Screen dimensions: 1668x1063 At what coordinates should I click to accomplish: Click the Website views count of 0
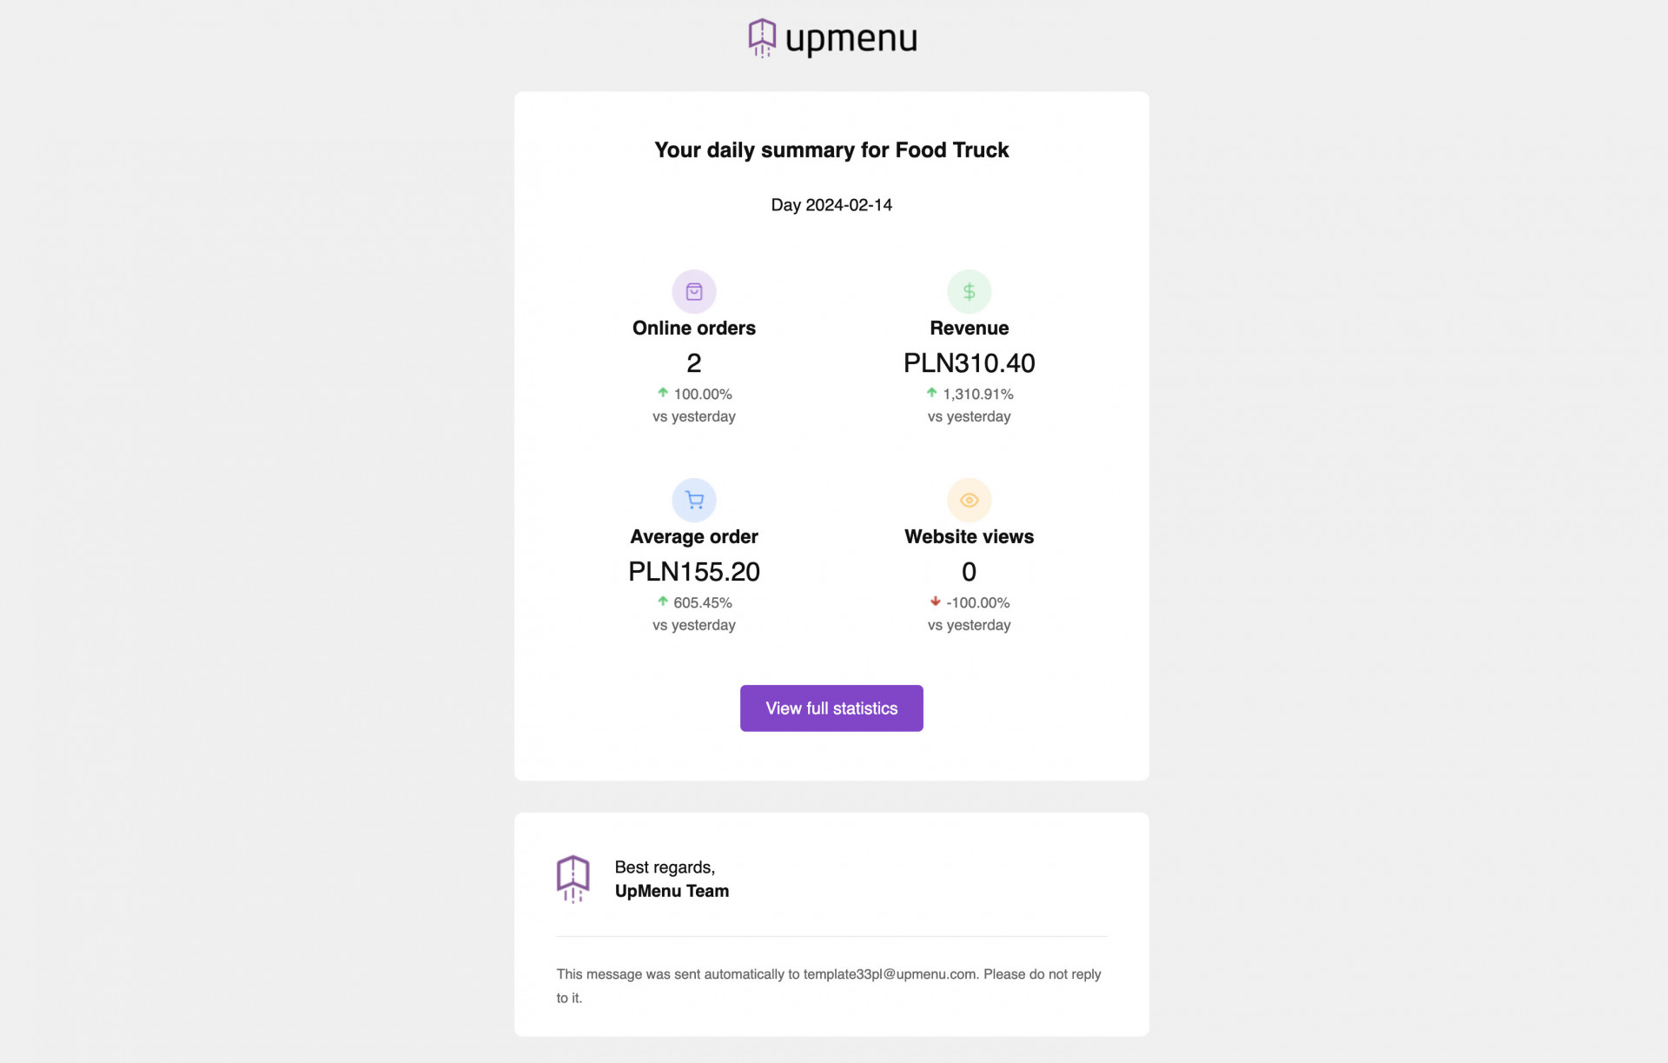969,572
